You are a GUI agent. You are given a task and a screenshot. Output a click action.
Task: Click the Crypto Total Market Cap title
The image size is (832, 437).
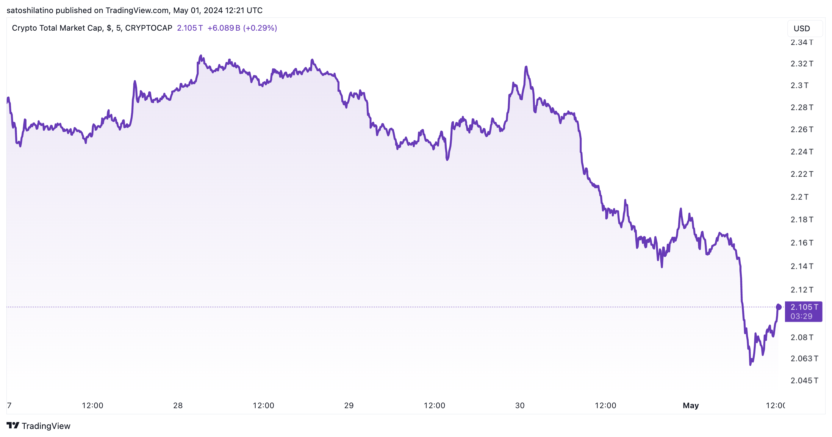(57, 28)
